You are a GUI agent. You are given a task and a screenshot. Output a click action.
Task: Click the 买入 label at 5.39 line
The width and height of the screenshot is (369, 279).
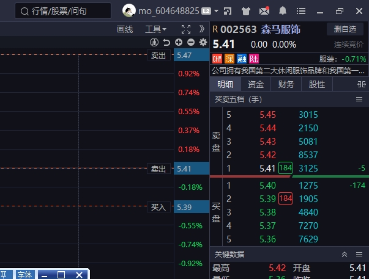point(158,207)
